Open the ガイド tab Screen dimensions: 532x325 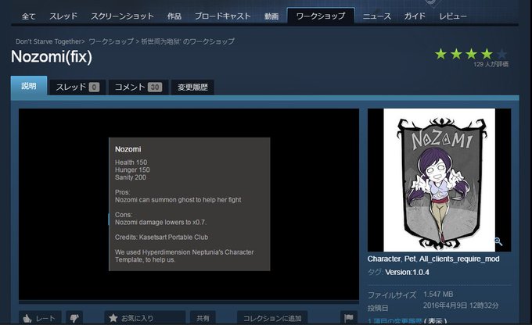[x=415, y=16]
